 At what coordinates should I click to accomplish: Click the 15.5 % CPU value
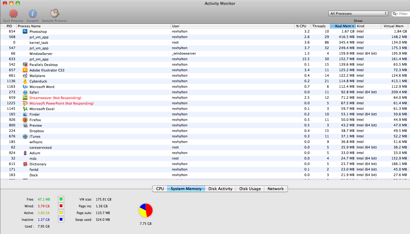[x=306, y=59]
